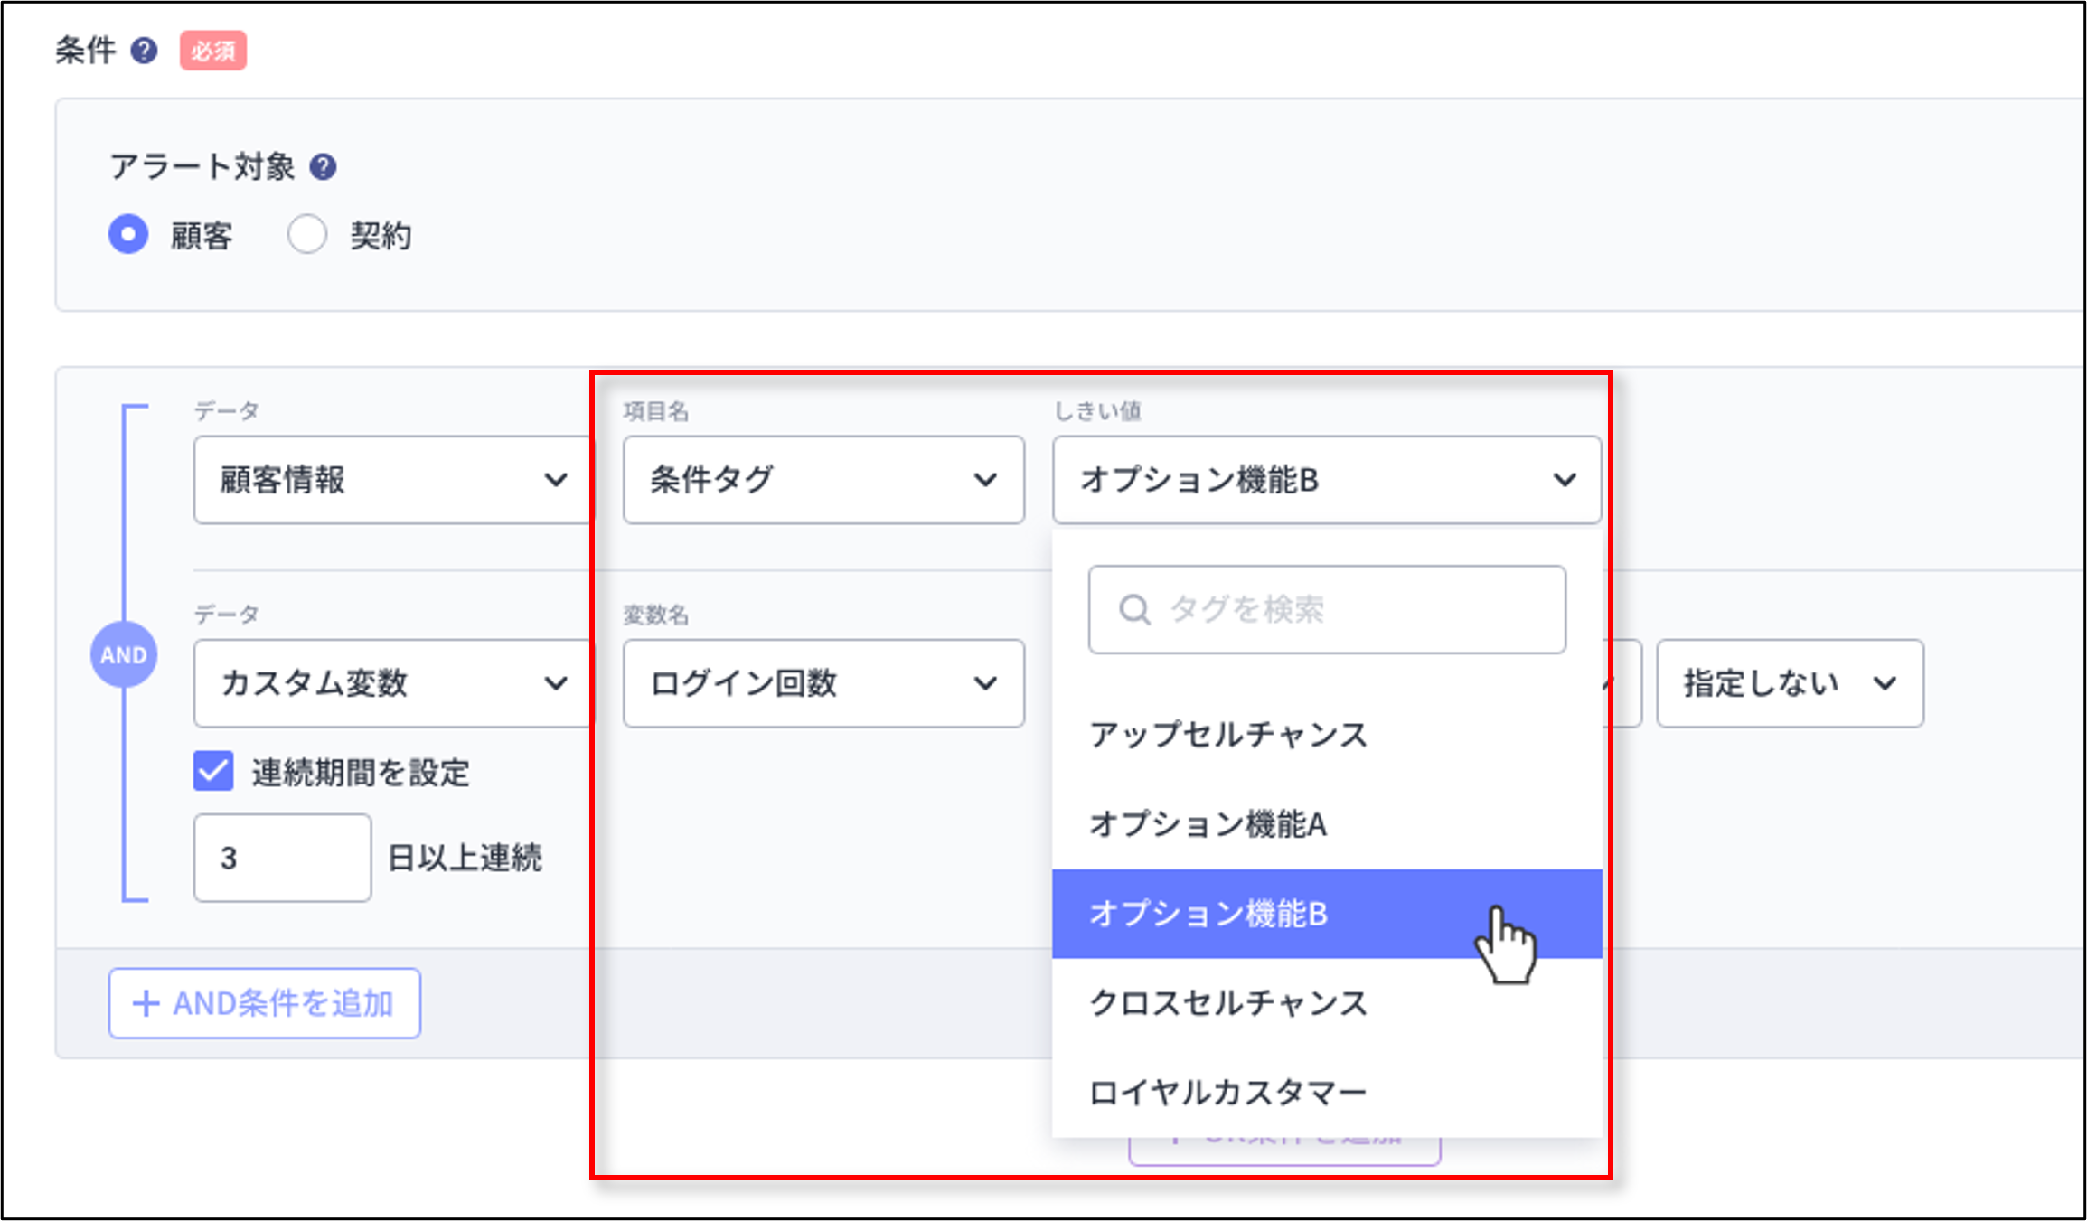Click the 必須 required badge
Image resolution: width=2087 pixels, height=1221 pixels.
212,52
